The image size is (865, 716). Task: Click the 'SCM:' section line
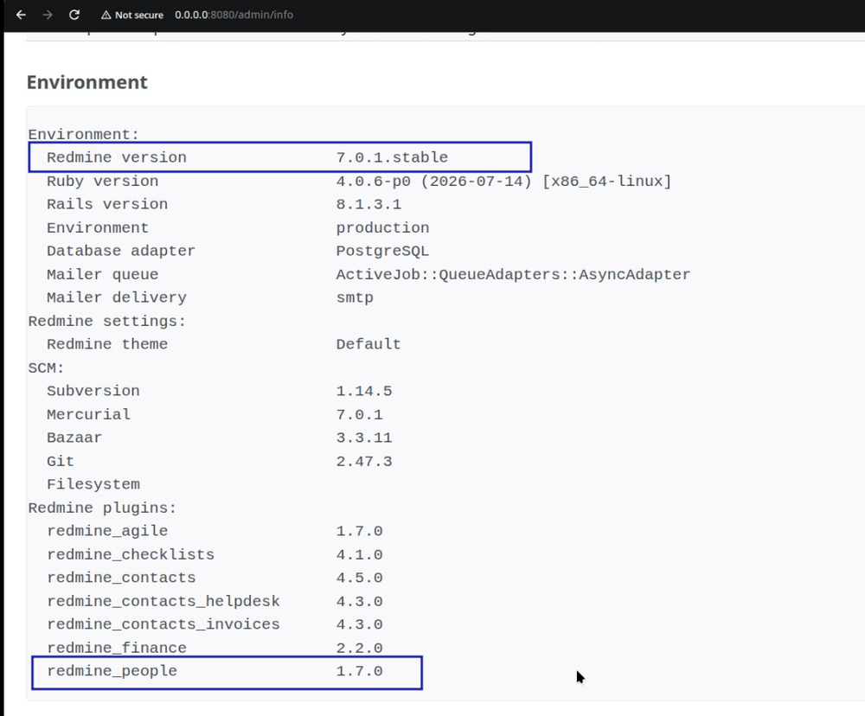pyautogui.click(x=47, y=368)
